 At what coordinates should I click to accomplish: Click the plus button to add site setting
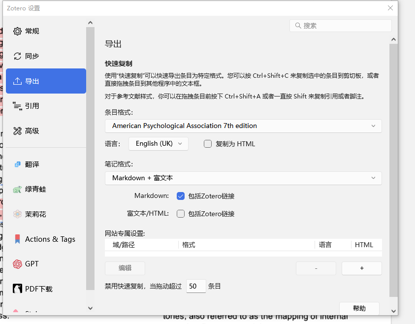(362, 268)
